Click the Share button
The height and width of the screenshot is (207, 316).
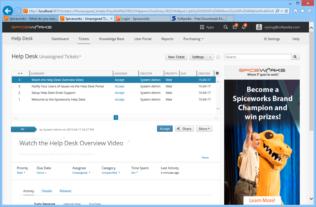(x=184, y=129)
